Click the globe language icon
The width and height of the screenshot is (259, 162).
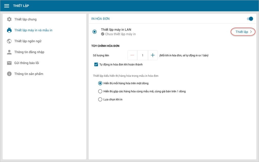pyautogui.click(x=9, y=41)
